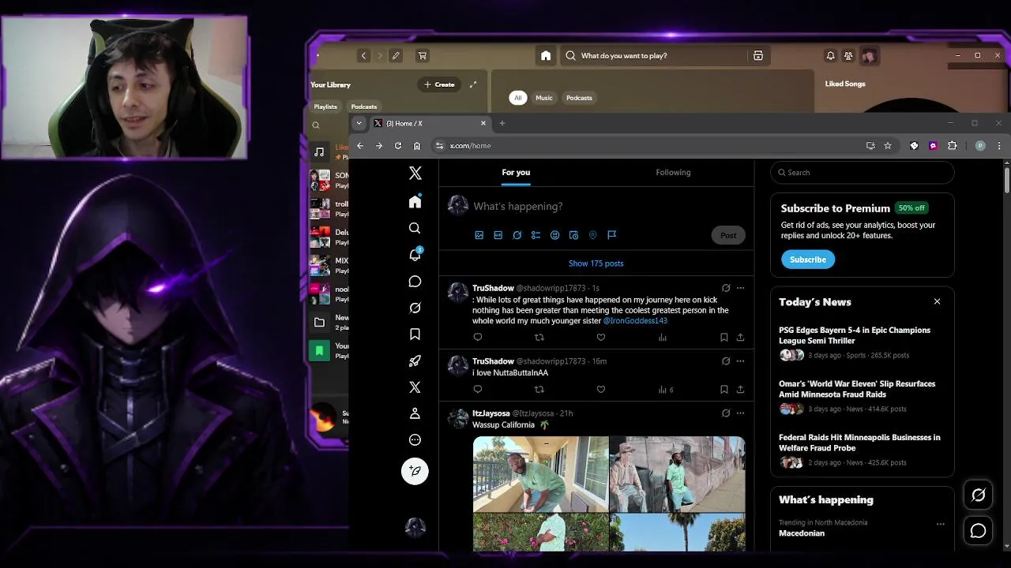Close the Today's News panel
The image size is (1011, 568).
click(937, 302)
